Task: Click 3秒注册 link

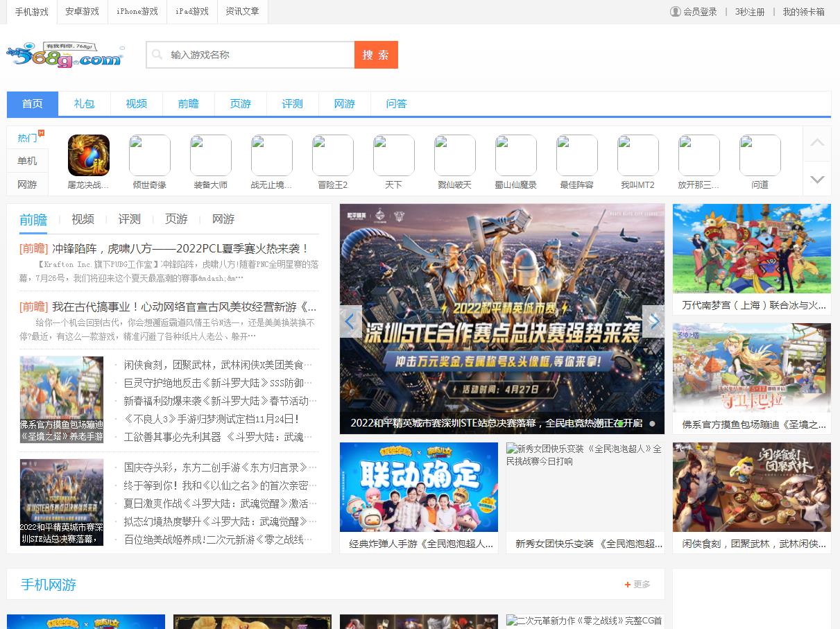Action: click(750, 12)
